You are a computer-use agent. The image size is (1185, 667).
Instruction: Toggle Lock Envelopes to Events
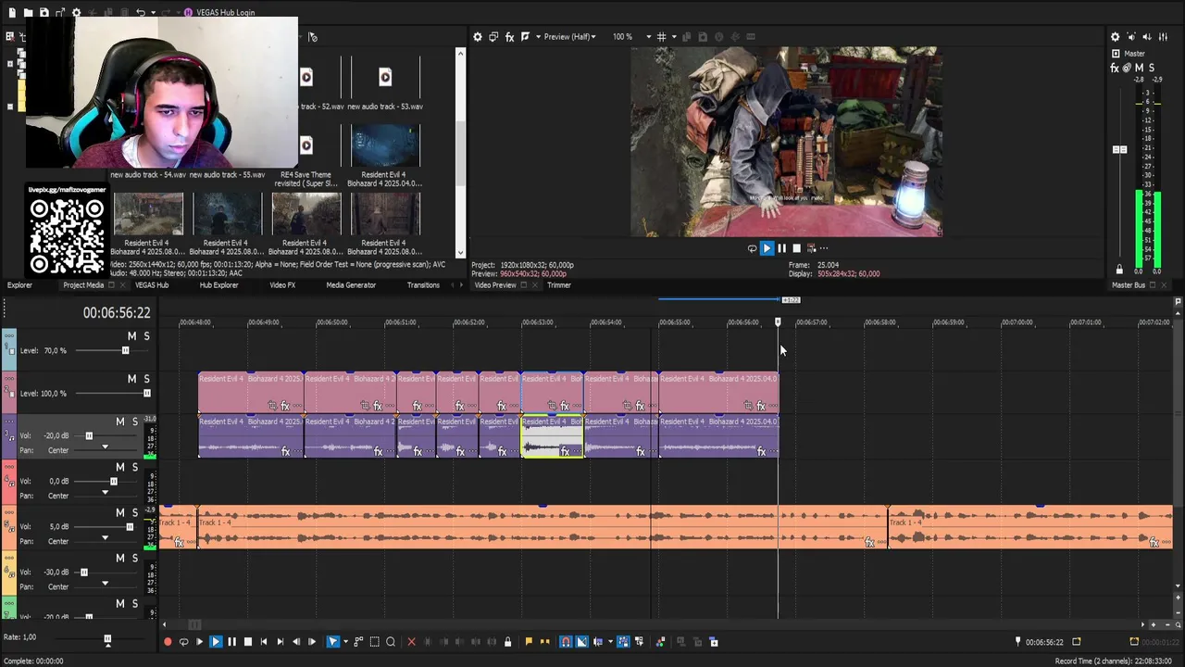point(623,641)
